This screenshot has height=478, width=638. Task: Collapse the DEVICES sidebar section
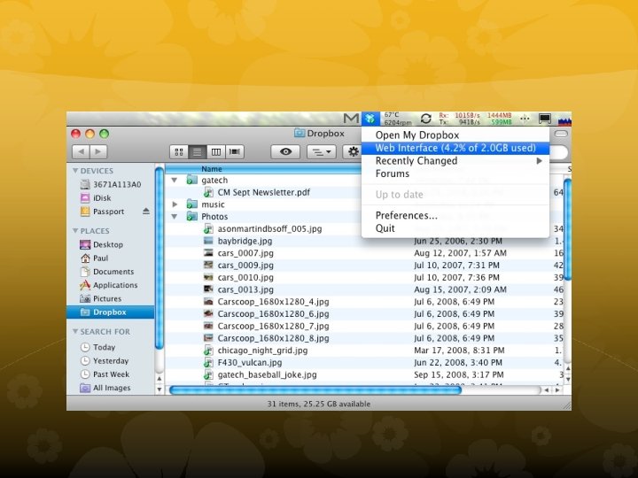(75, 171)
